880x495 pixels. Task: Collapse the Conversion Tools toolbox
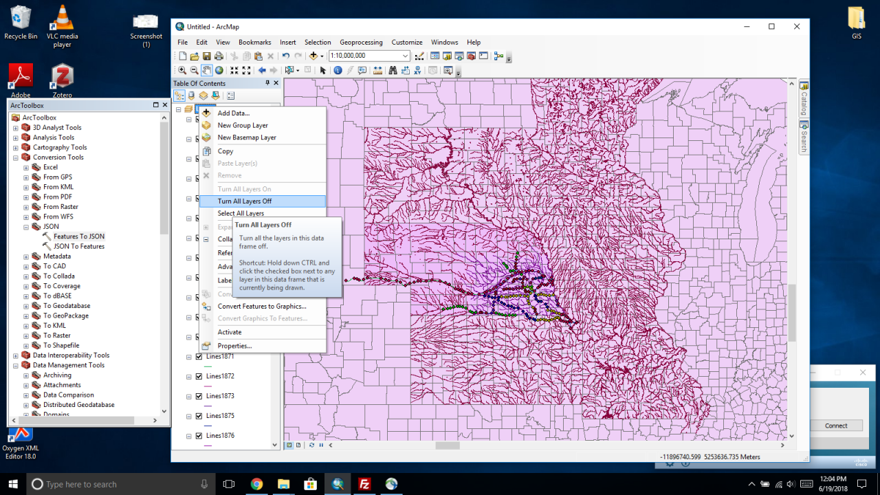pyautogui.click(x=16, y=157)
